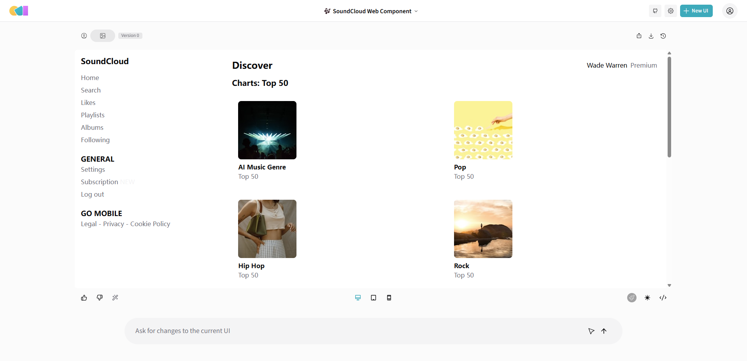Image resolution: width=747 pixels, height=361 pixels.
Task: Click the thumbs down icon
Action: coord(100,298)
